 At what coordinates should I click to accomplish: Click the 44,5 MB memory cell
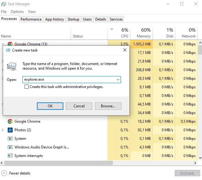141,104
